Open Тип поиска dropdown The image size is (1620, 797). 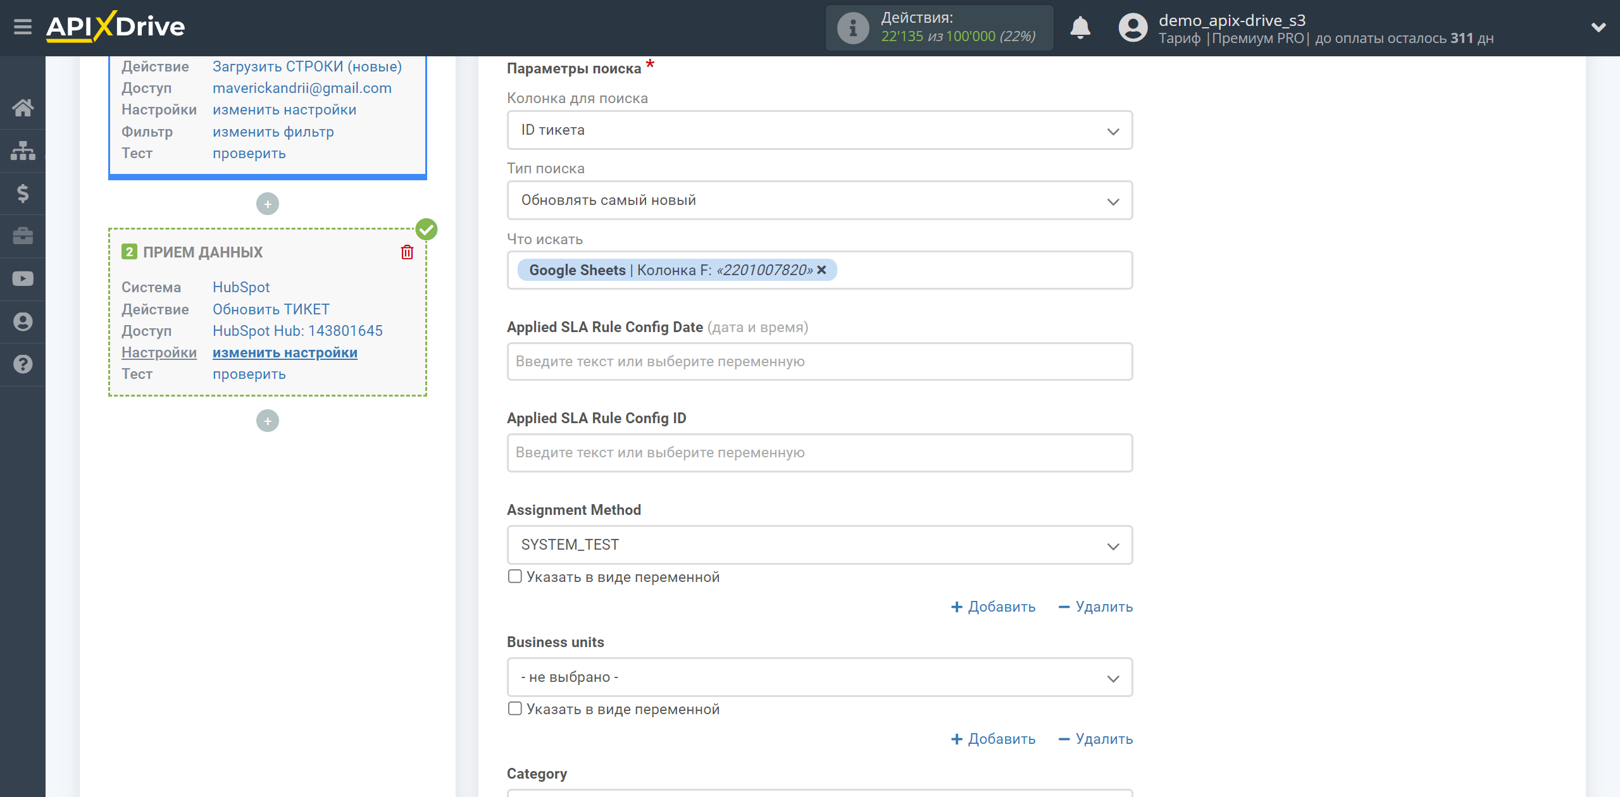[819, 201]
